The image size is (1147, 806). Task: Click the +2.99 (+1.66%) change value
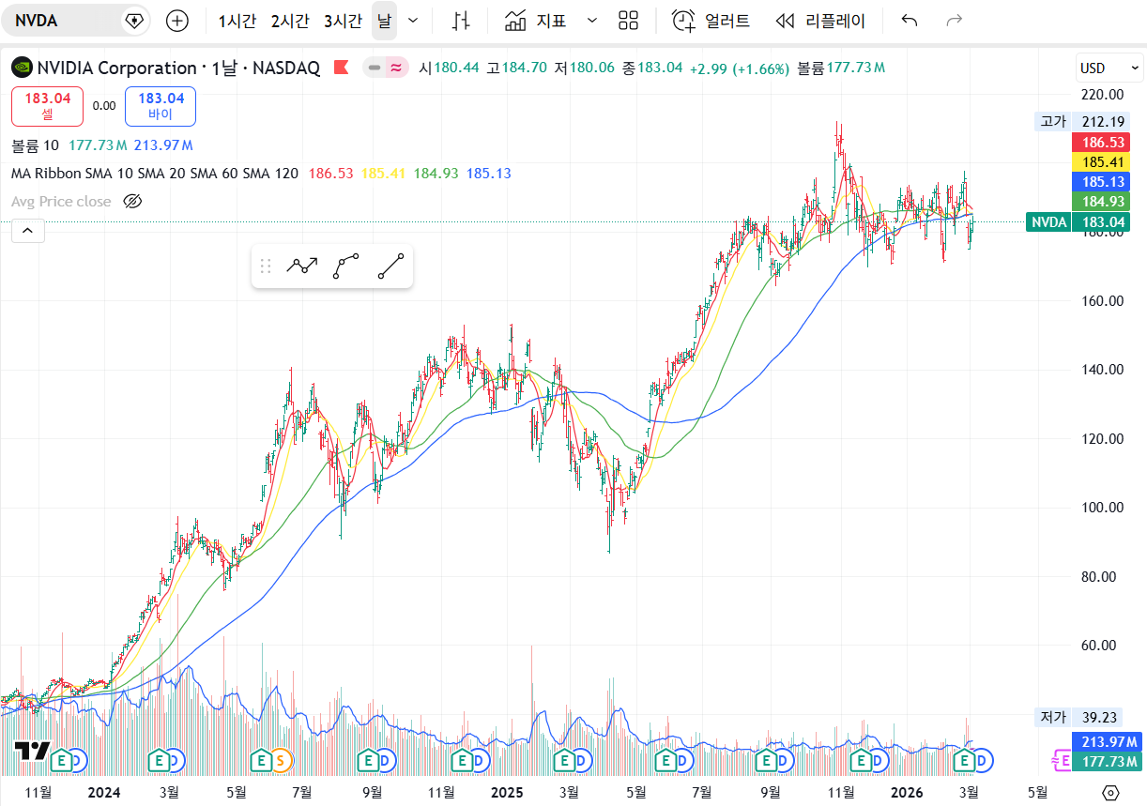tap(740, 68)
